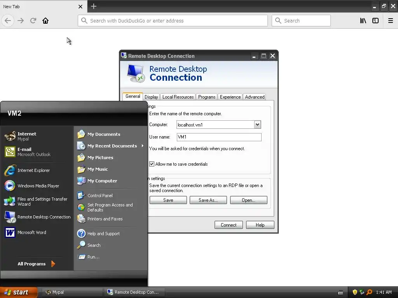
Task: Open Files and Settings Transfer Wizard
Action: point(36,201)
